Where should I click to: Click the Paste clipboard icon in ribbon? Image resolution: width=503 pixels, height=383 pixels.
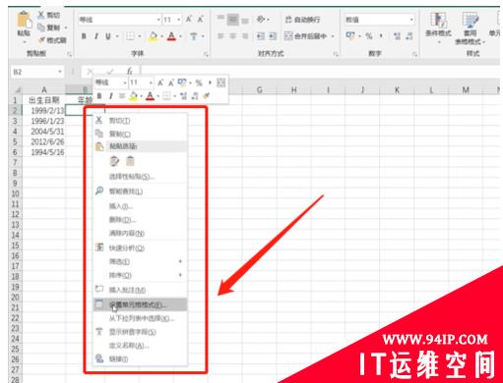coord(24,20)
